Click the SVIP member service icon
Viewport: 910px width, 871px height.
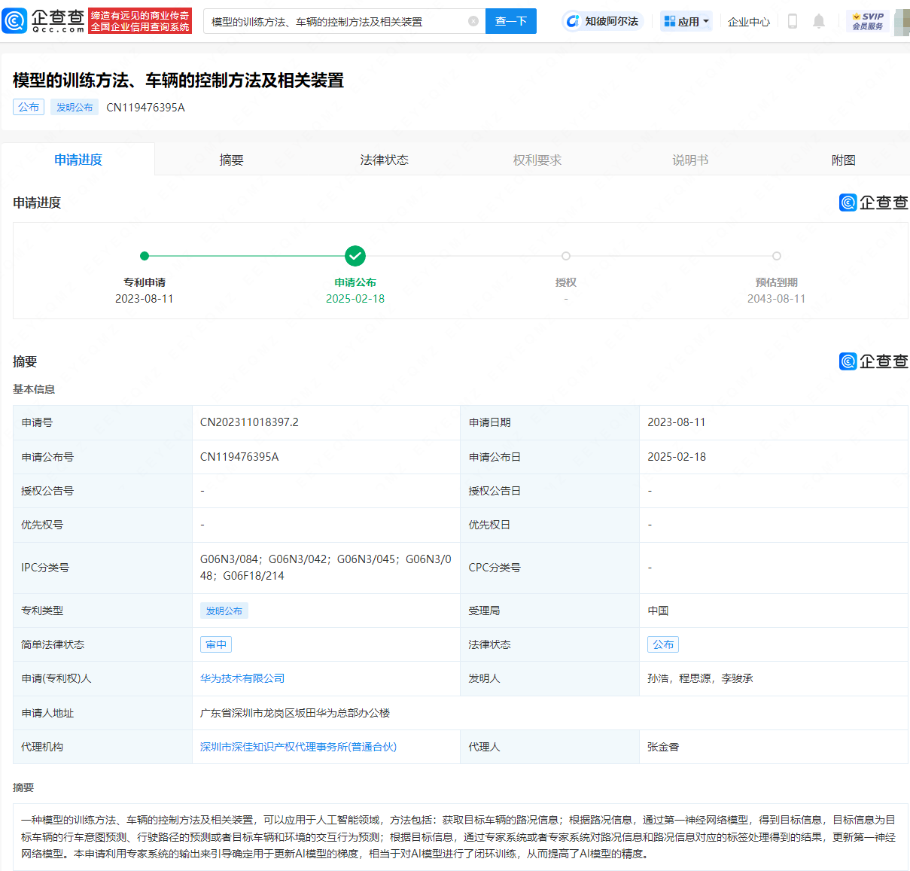868,21
